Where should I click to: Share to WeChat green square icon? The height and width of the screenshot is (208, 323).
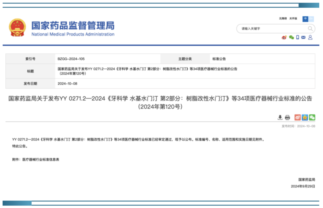tap(312, 117)
